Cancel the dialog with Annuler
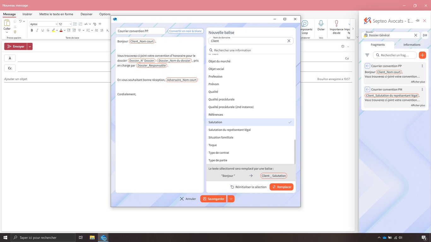 [x=188, y=199]
